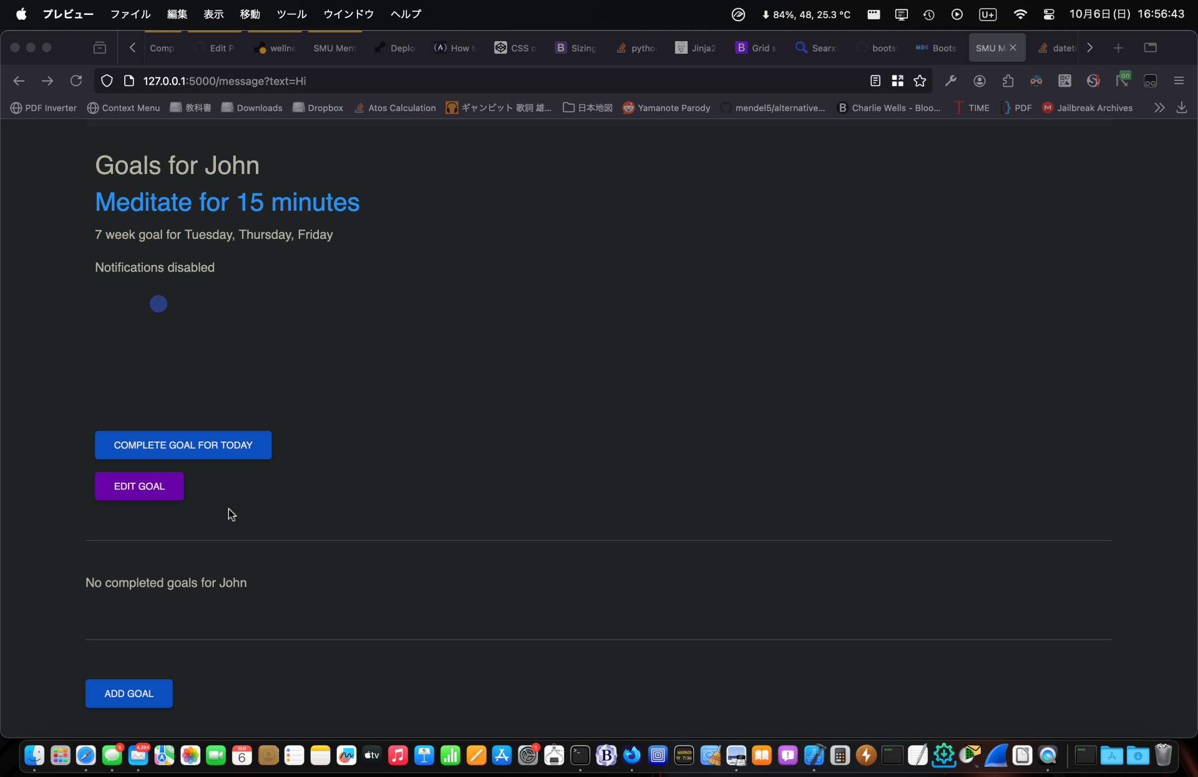
Task: Click the blue progress circle dot
Action: point(158,304)
